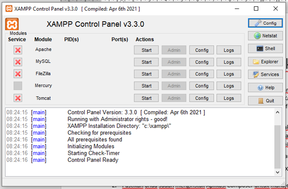Viewport: 288px width, 189px height.
Task: Click the FileZilla Admin button
Action: pos(174,74)
